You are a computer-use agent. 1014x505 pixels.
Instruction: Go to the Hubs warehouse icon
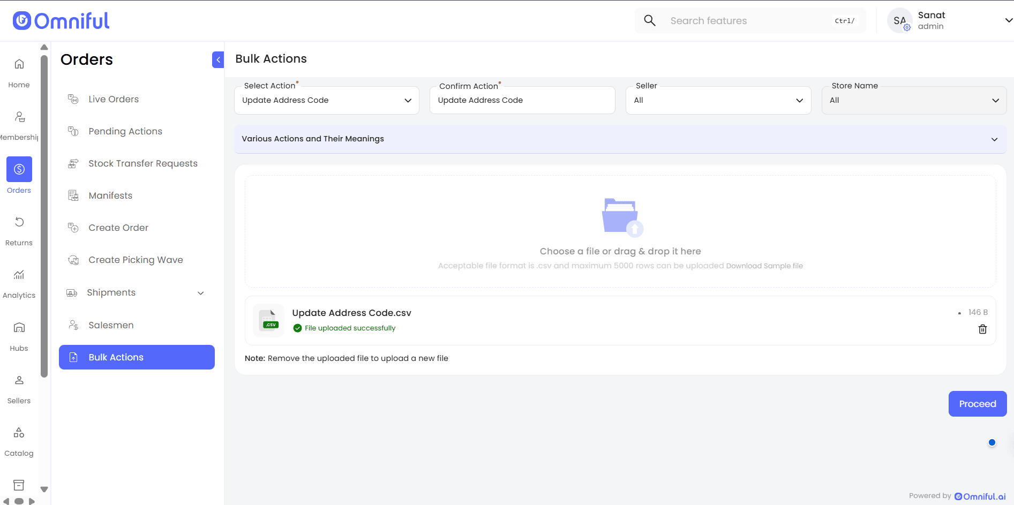pyautogui.click(x=19, y=328)
